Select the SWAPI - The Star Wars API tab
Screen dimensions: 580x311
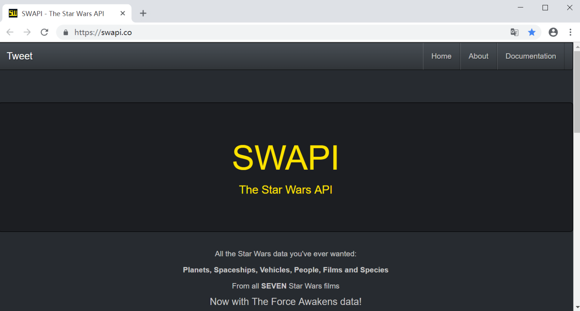point(67,14)
